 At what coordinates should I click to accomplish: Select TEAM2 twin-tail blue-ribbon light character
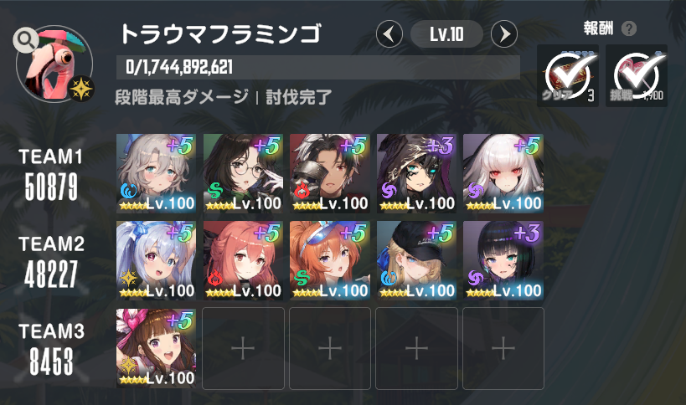(156, 260)
